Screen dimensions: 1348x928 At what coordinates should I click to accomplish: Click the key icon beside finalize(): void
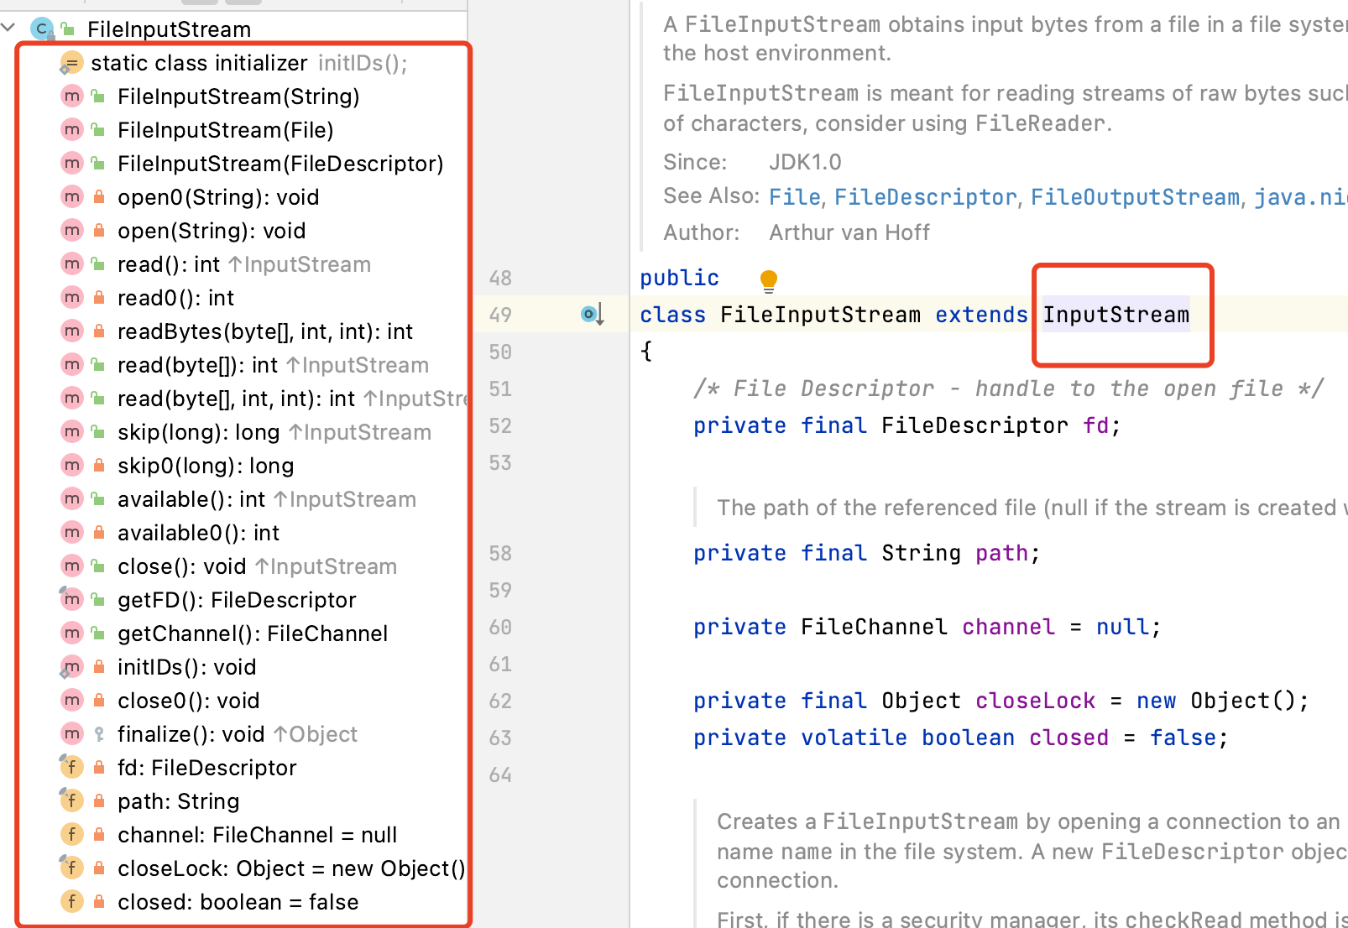[99, 734]
